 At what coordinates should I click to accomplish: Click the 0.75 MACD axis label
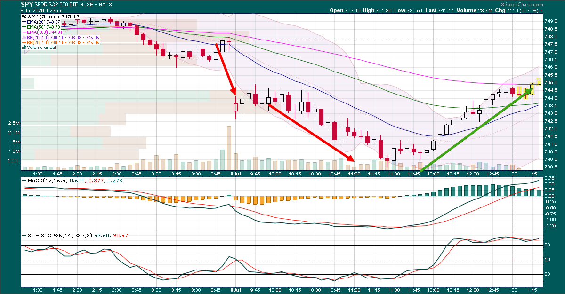click(x=550, y=178)
